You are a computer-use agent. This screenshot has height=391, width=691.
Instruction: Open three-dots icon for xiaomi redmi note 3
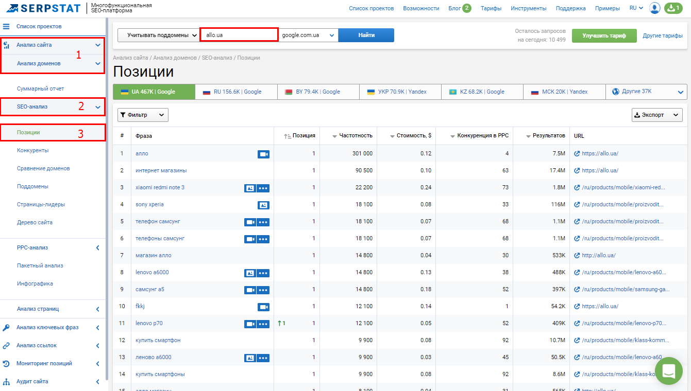tap(263, 188)
